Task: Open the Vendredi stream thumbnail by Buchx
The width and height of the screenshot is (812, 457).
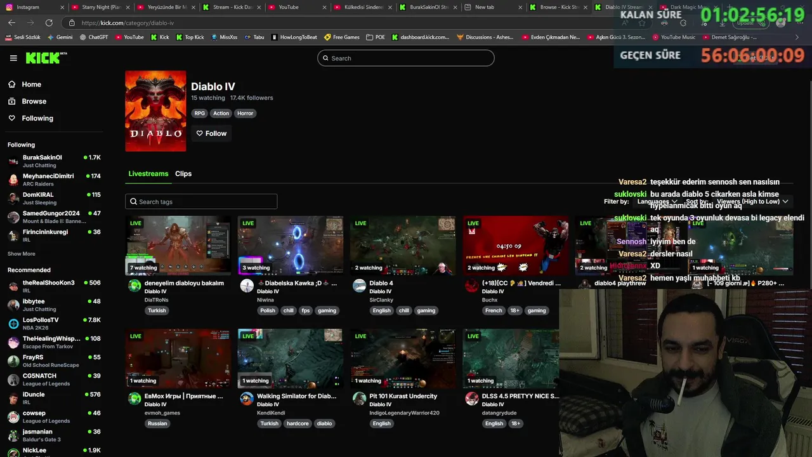Action: click(x=515, y=246)
